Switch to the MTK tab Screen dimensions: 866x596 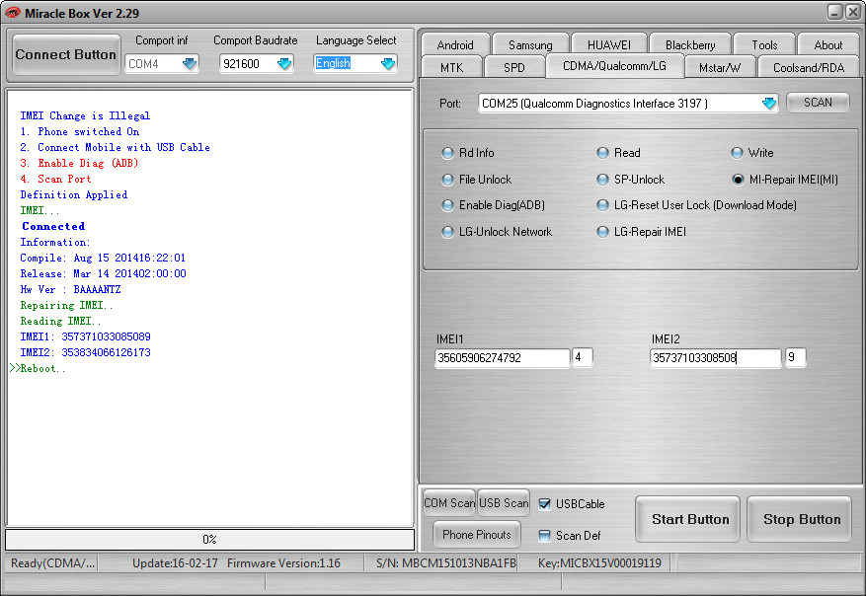click(x=451, y=67)
